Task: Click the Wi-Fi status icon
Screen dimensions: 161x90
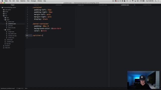Action: click(x=133, y=1)
